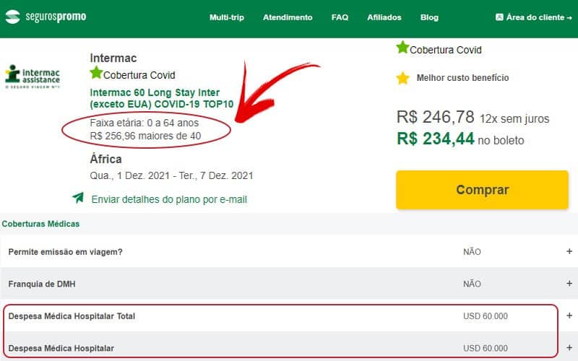
Task: Click the Coberturas Médicas section header
Action: (40, 224)
